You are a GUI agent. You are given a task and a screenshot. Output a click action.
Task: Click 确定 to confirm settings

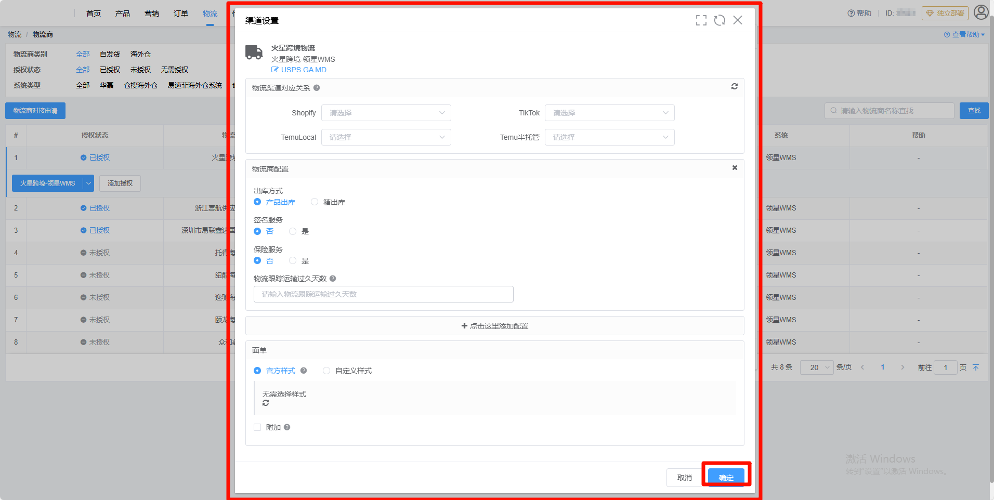click(726, 478)
